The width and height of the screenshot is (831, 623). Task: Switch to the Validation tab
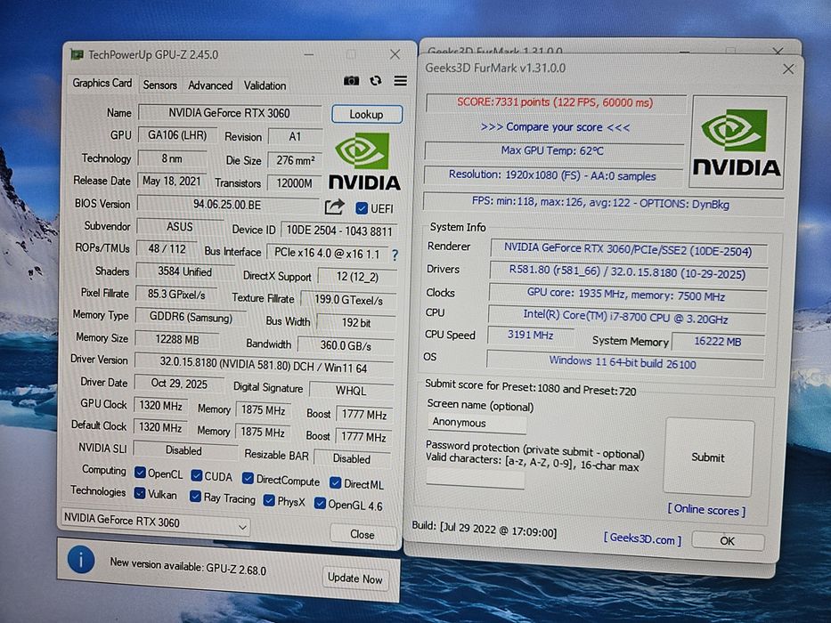(265, 85)
